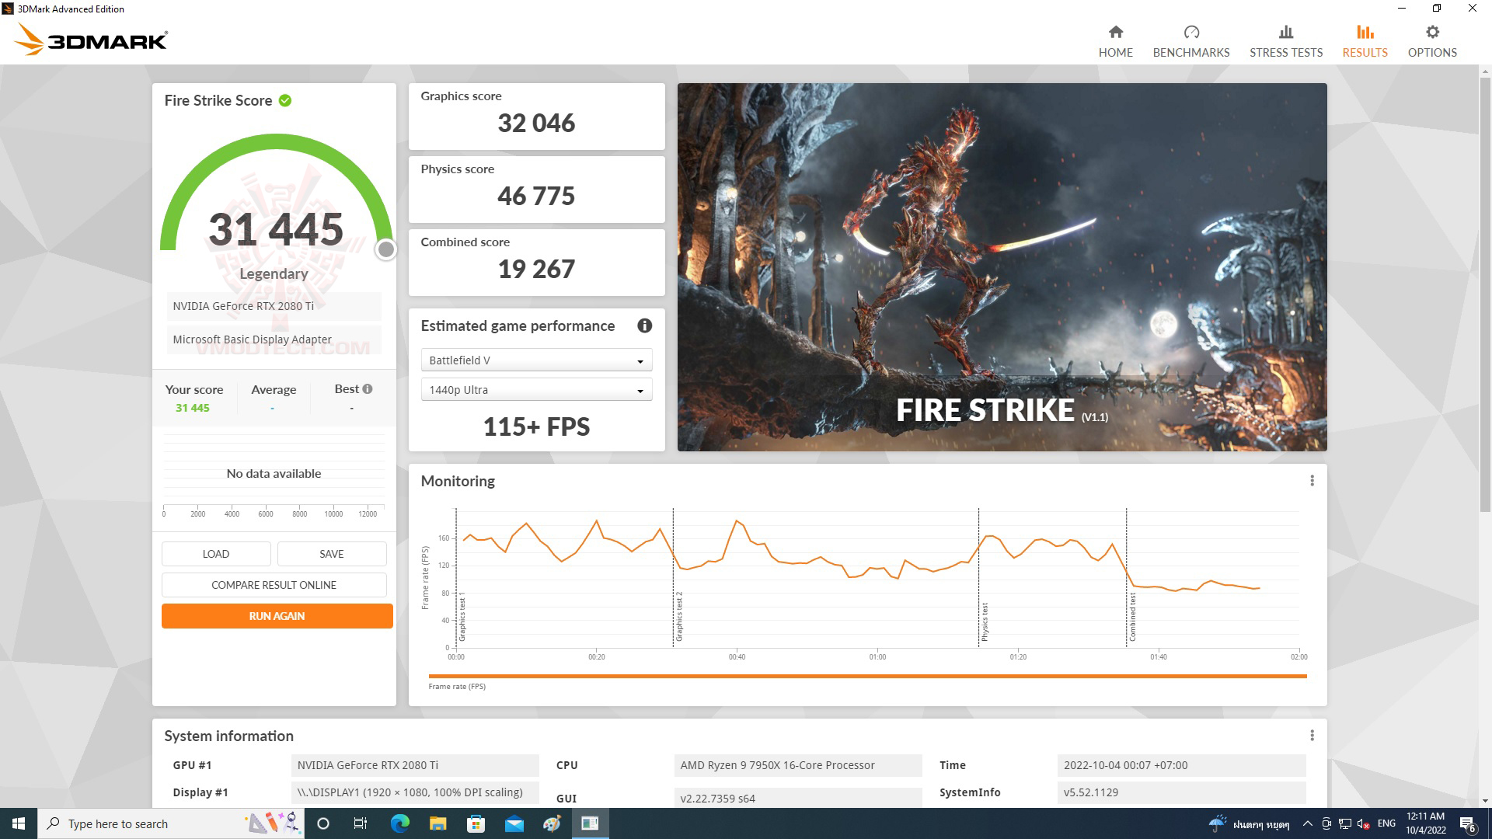Click the COMPARE RESULT ONLINE button

point(274,585)
